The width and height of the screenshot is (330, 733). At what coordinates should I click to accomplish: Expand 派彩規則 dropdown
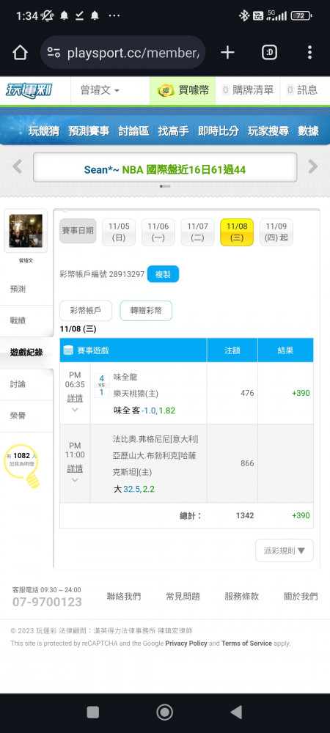click(x=285, y=550)
